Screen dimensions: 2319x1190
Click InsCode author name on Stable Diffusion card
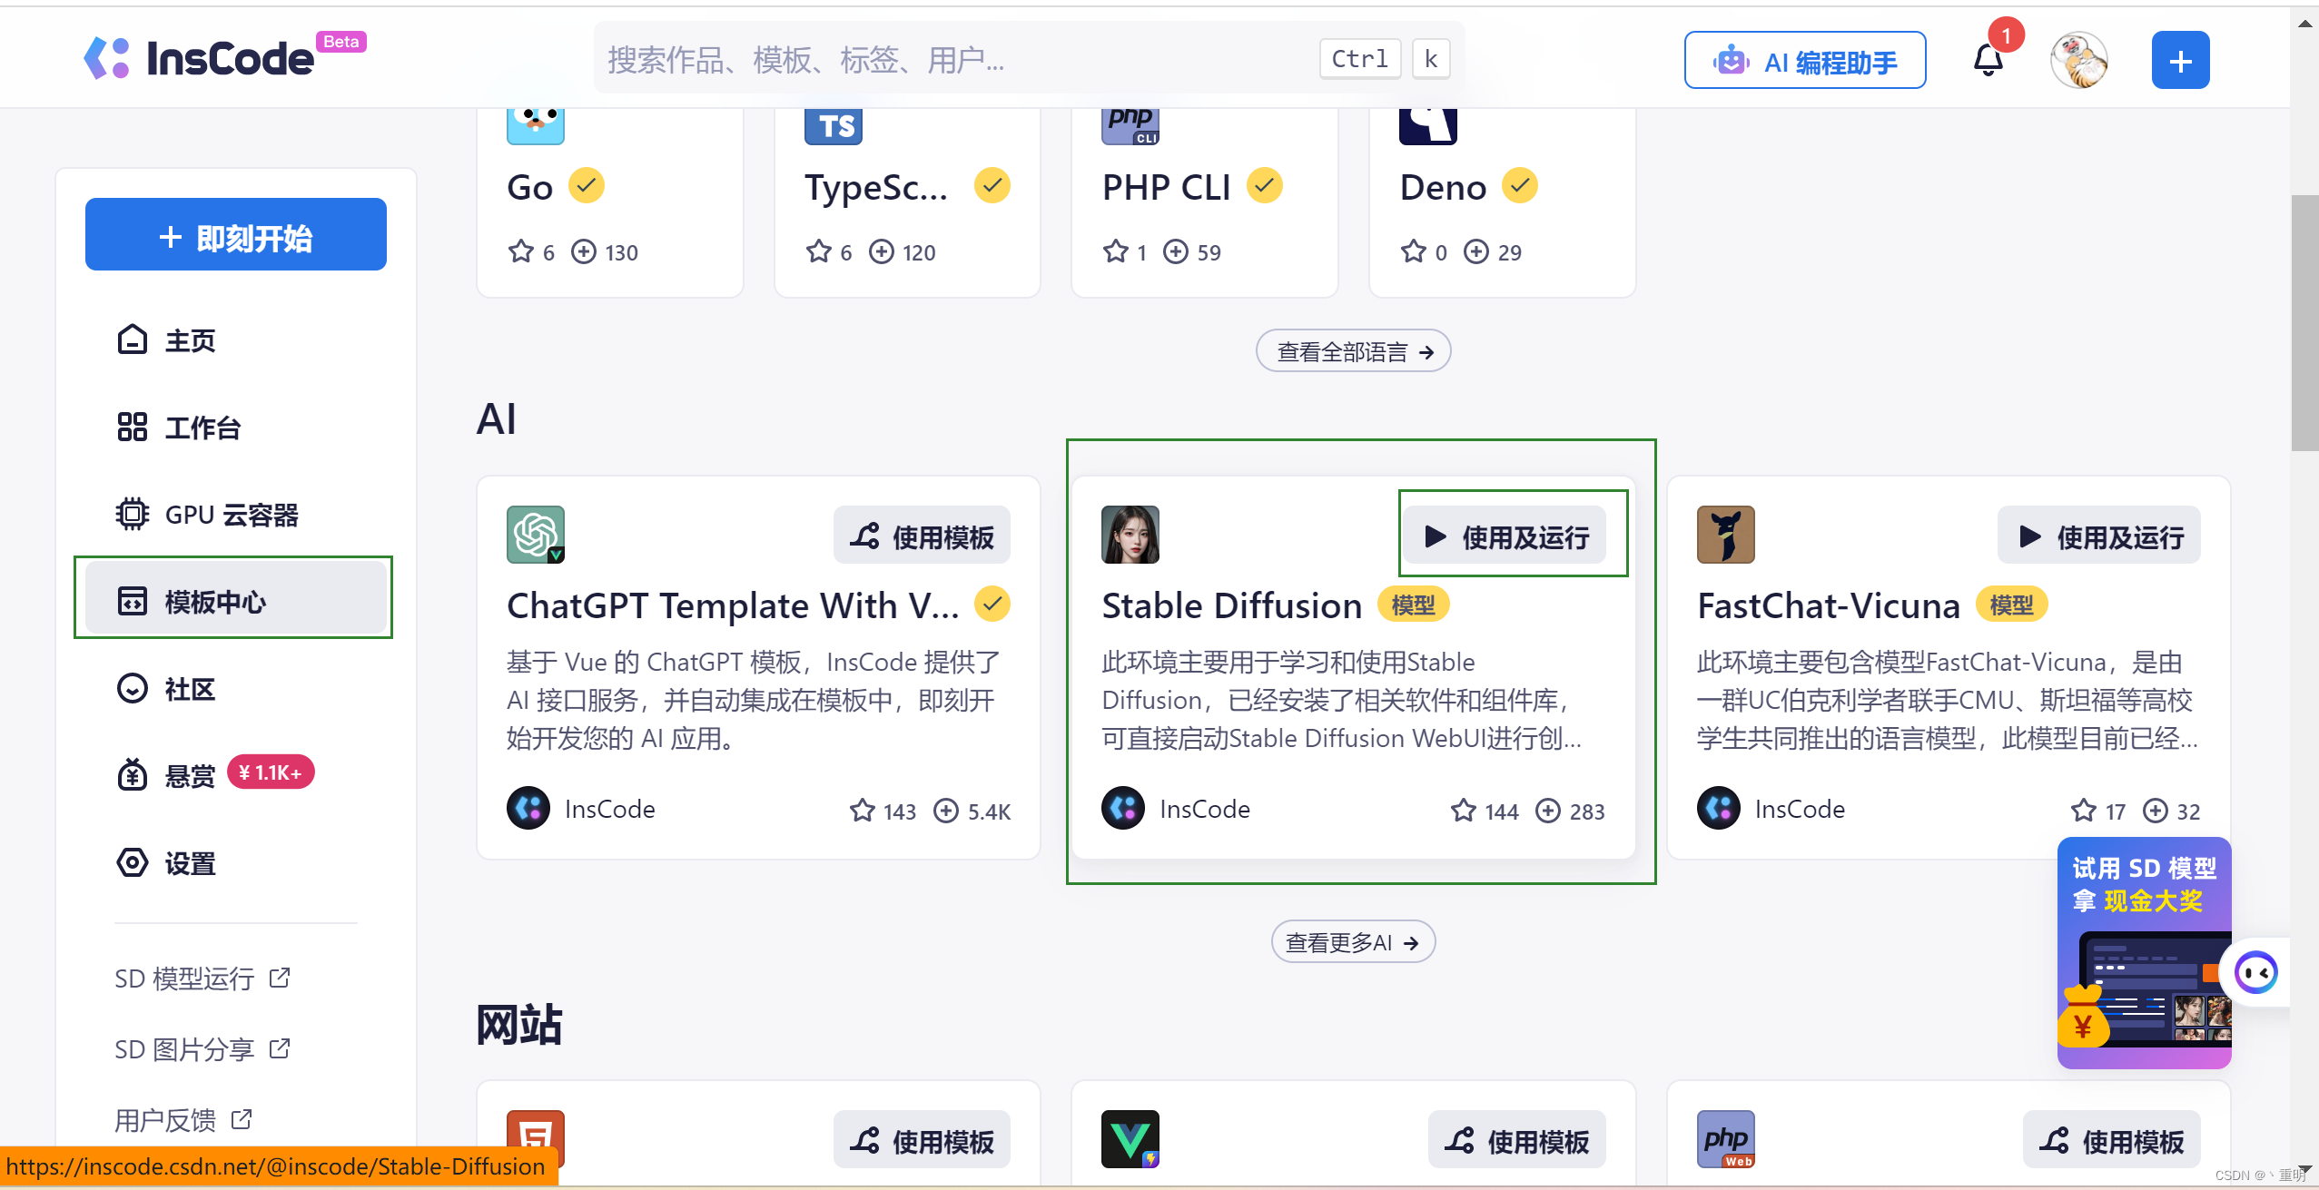coord(1204,809)
